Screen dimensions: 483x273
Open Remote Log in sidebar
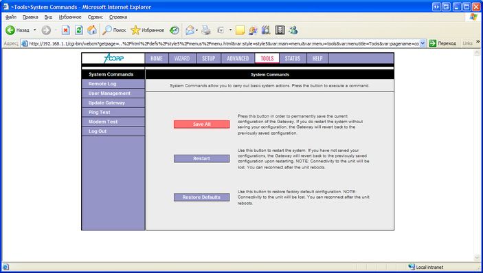[113, 84]
